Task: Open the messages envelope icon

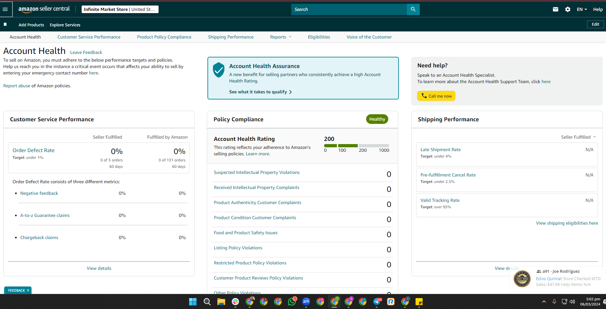Action: click(x=555, y=9)
